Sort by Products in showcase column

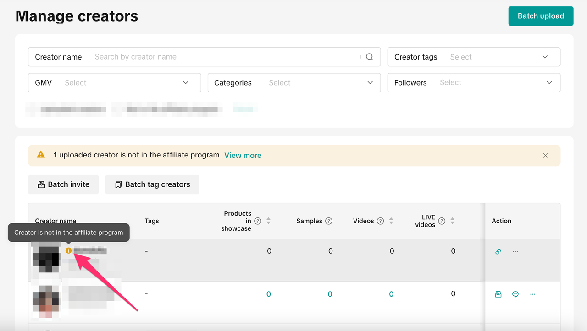point(269,221)
